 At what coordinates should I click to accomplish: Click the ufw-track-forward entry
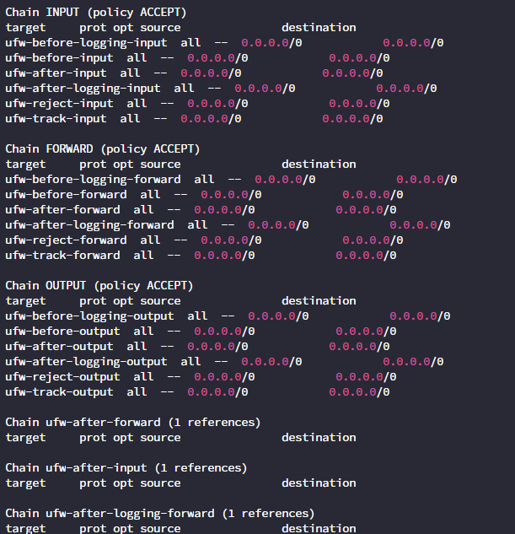click(62, 256)
